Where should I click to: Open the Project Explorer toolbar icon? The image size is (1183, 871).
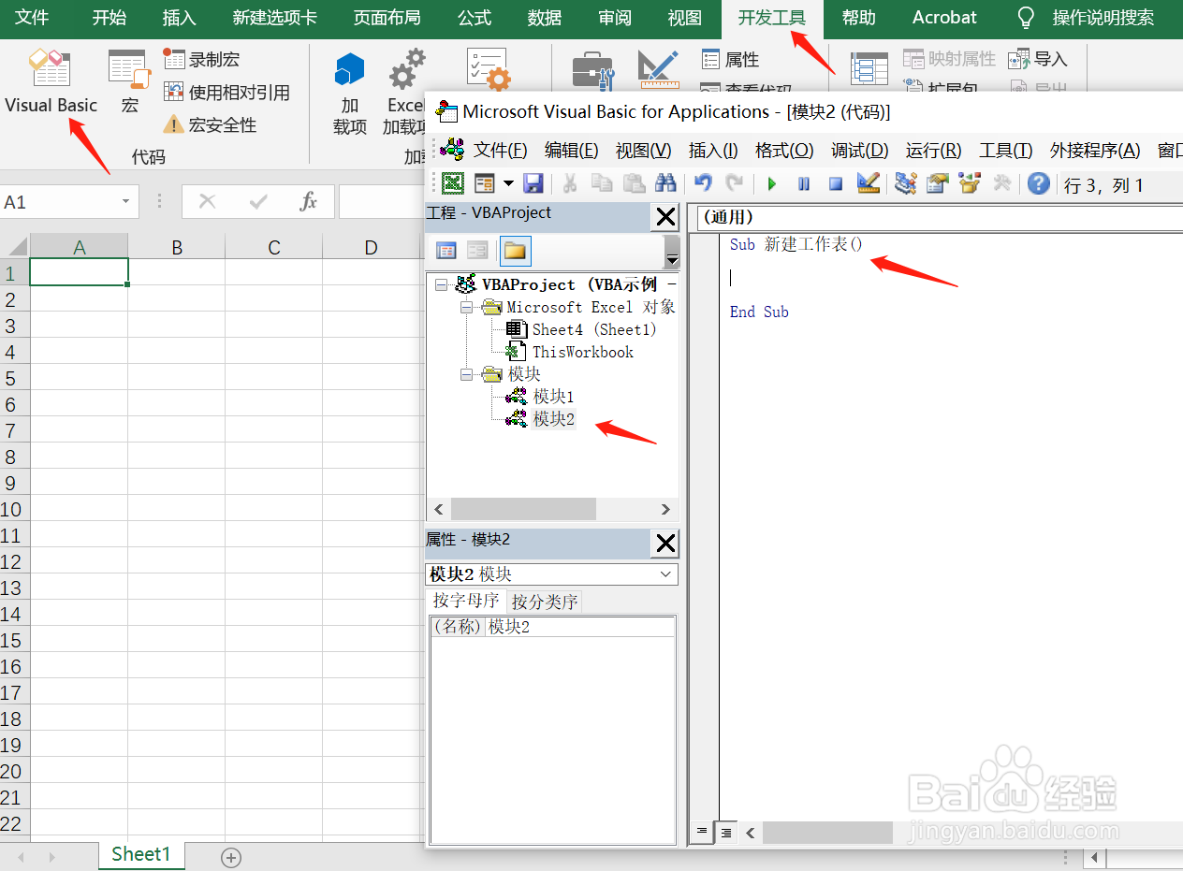[905, 183]
